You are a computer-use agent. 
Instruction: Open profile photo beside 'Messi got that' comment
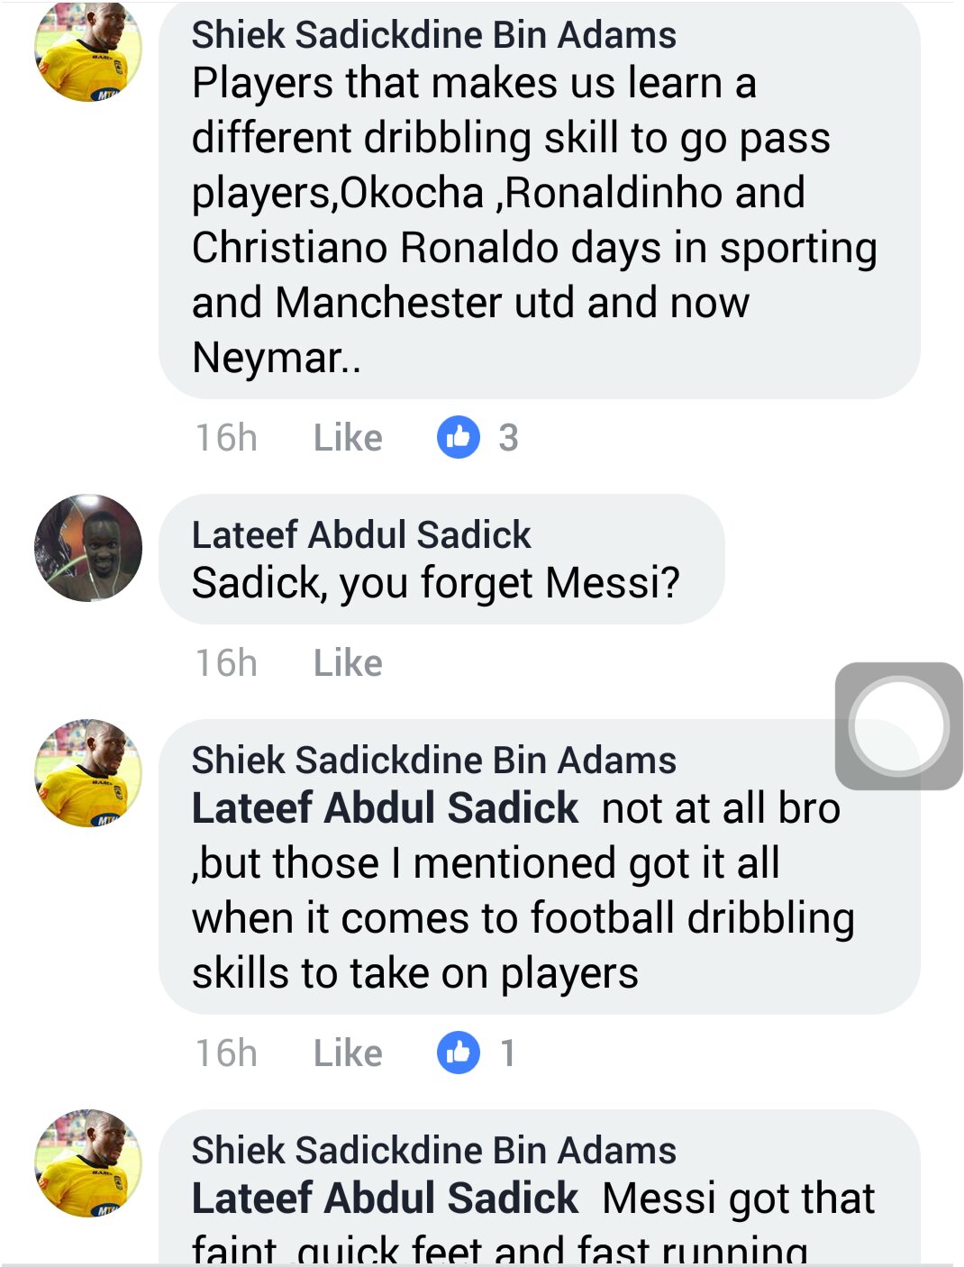pos(88,1163)
